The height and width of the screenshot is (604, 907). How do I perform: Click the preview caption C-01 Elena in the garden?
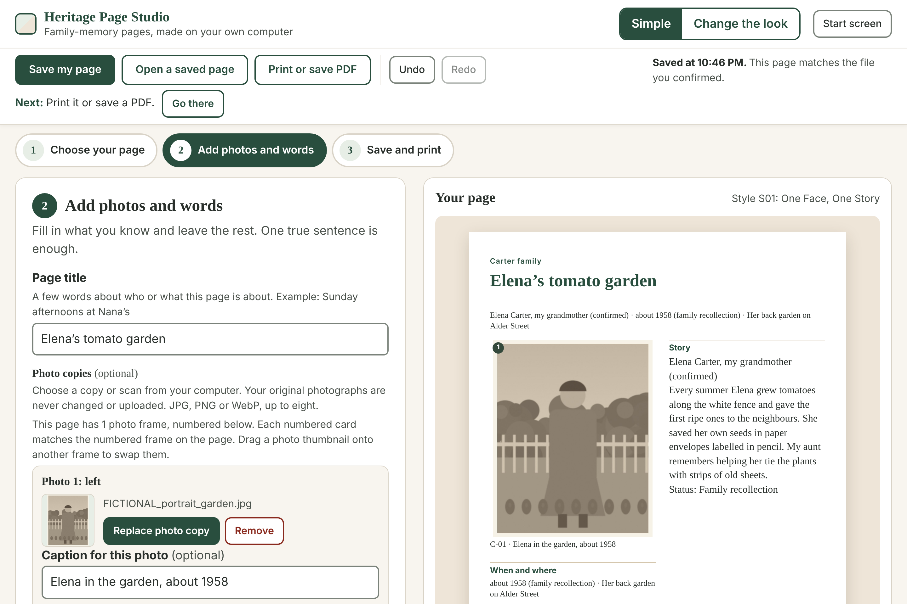553,544
